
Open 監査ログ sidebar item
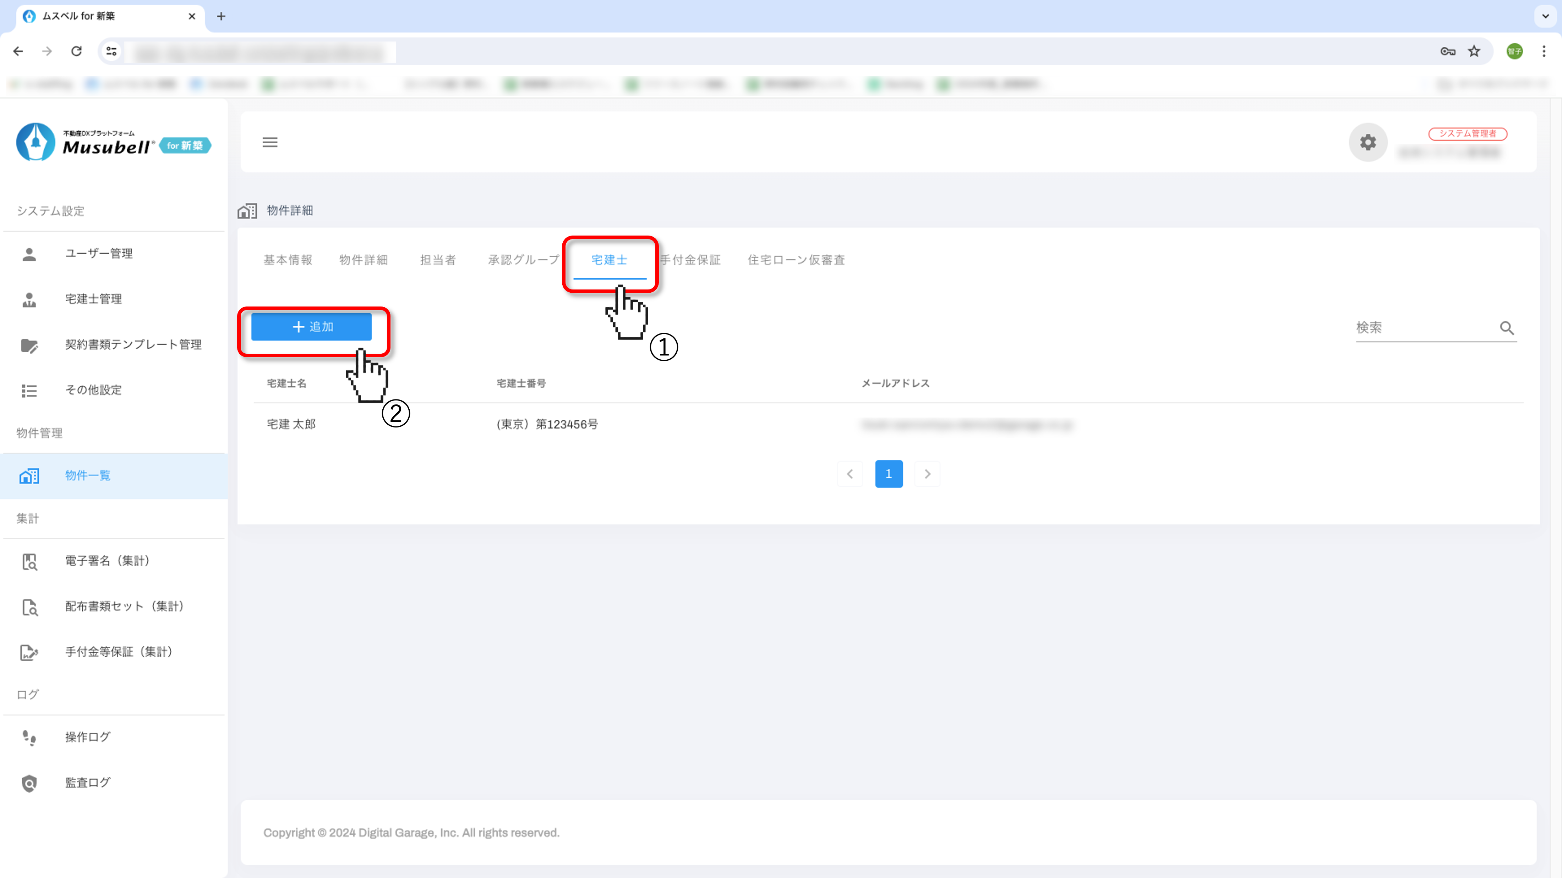(x=87, y=782)
